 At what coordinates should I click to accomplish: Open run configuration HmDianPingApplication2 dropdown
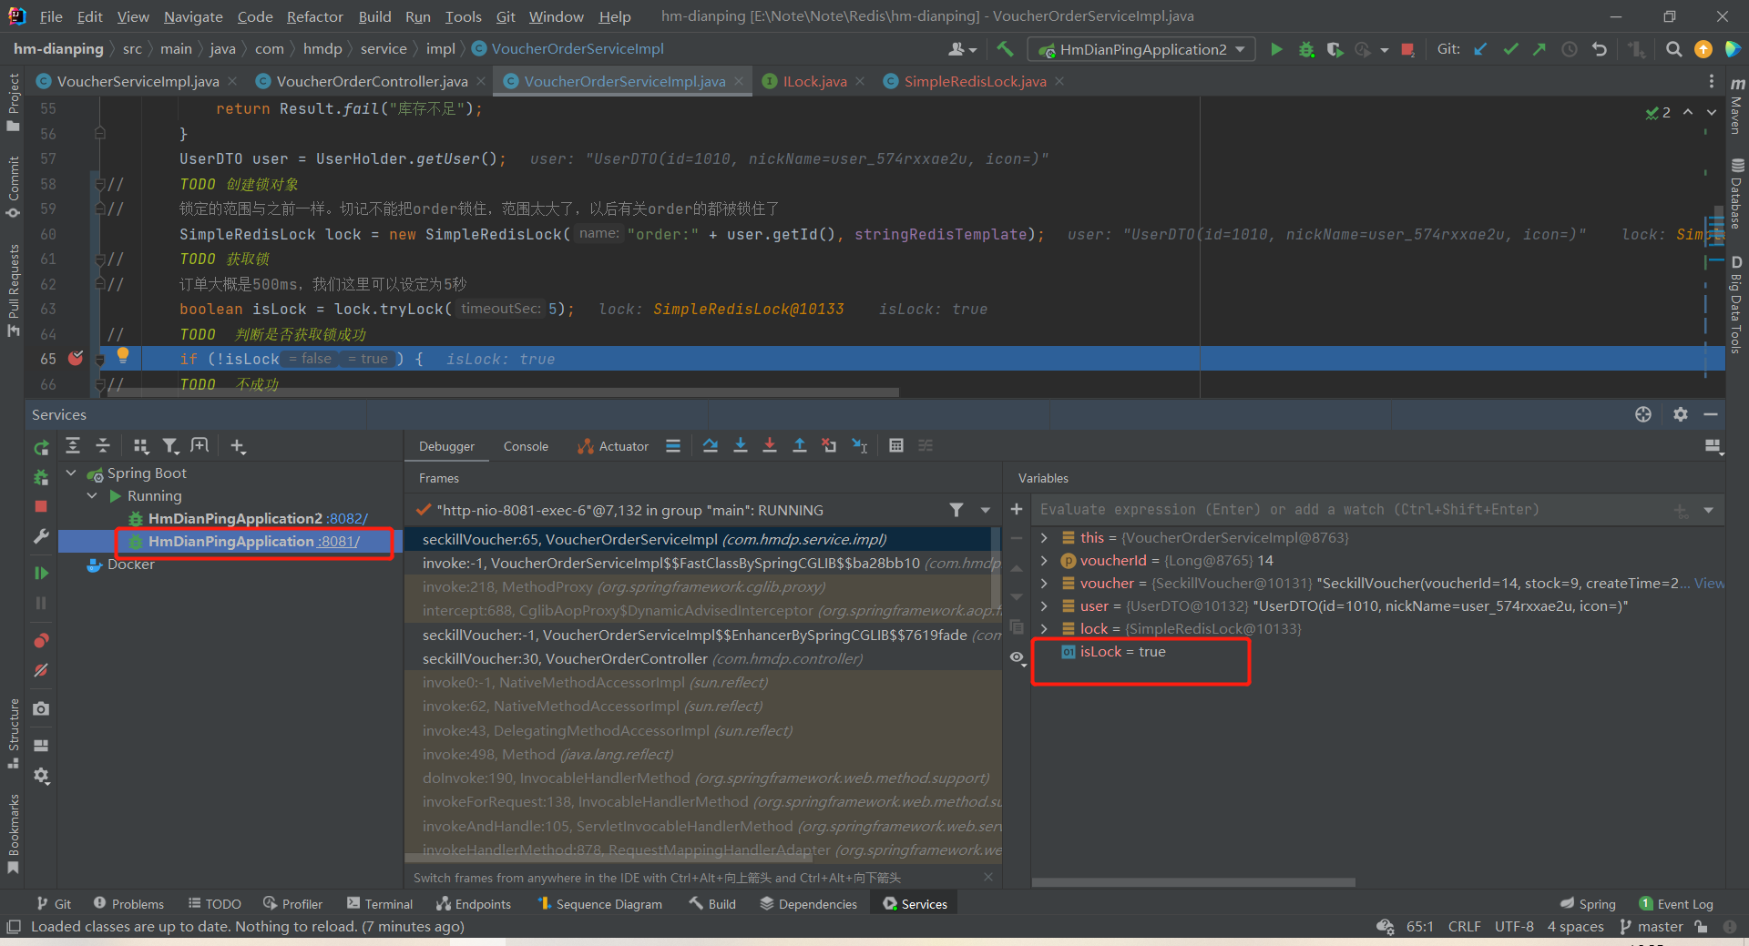click(1141, 49)
